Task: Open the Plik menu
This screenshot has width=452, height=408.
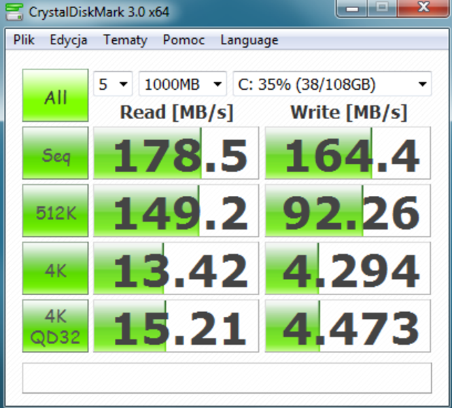Action: click(24, 40)
